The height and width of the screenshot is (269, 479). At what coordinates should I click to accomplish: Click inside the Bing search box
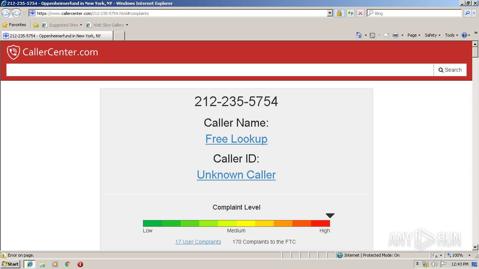click(x=417, y=13)
